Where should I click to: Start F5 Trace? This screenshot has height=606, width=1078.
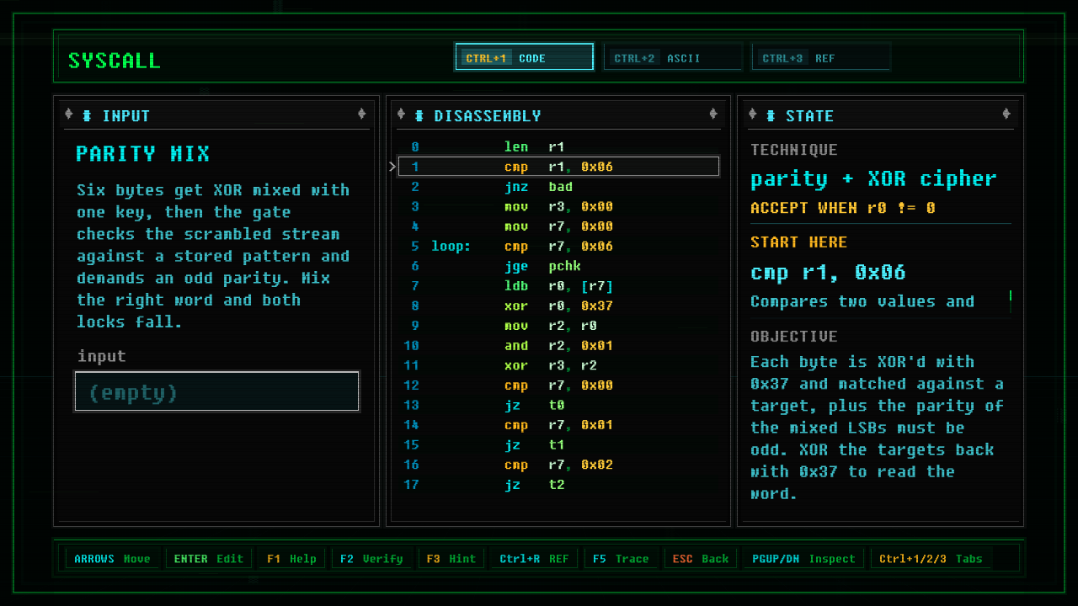[621, 559]
